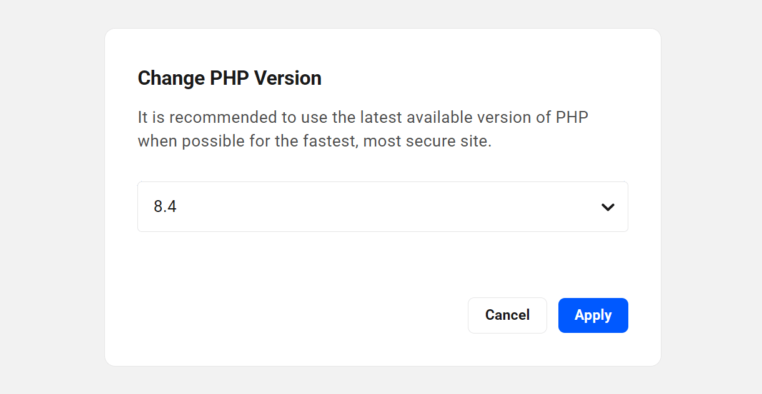The image size is (762, 394).
Task: Click the blue Apply button
Action: click(593, 315)
